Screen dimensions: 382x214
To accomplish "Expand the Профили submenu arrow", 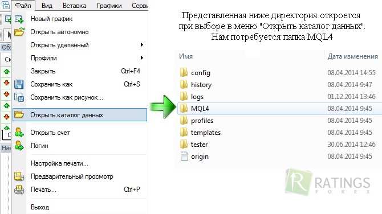I will (142, 58).
